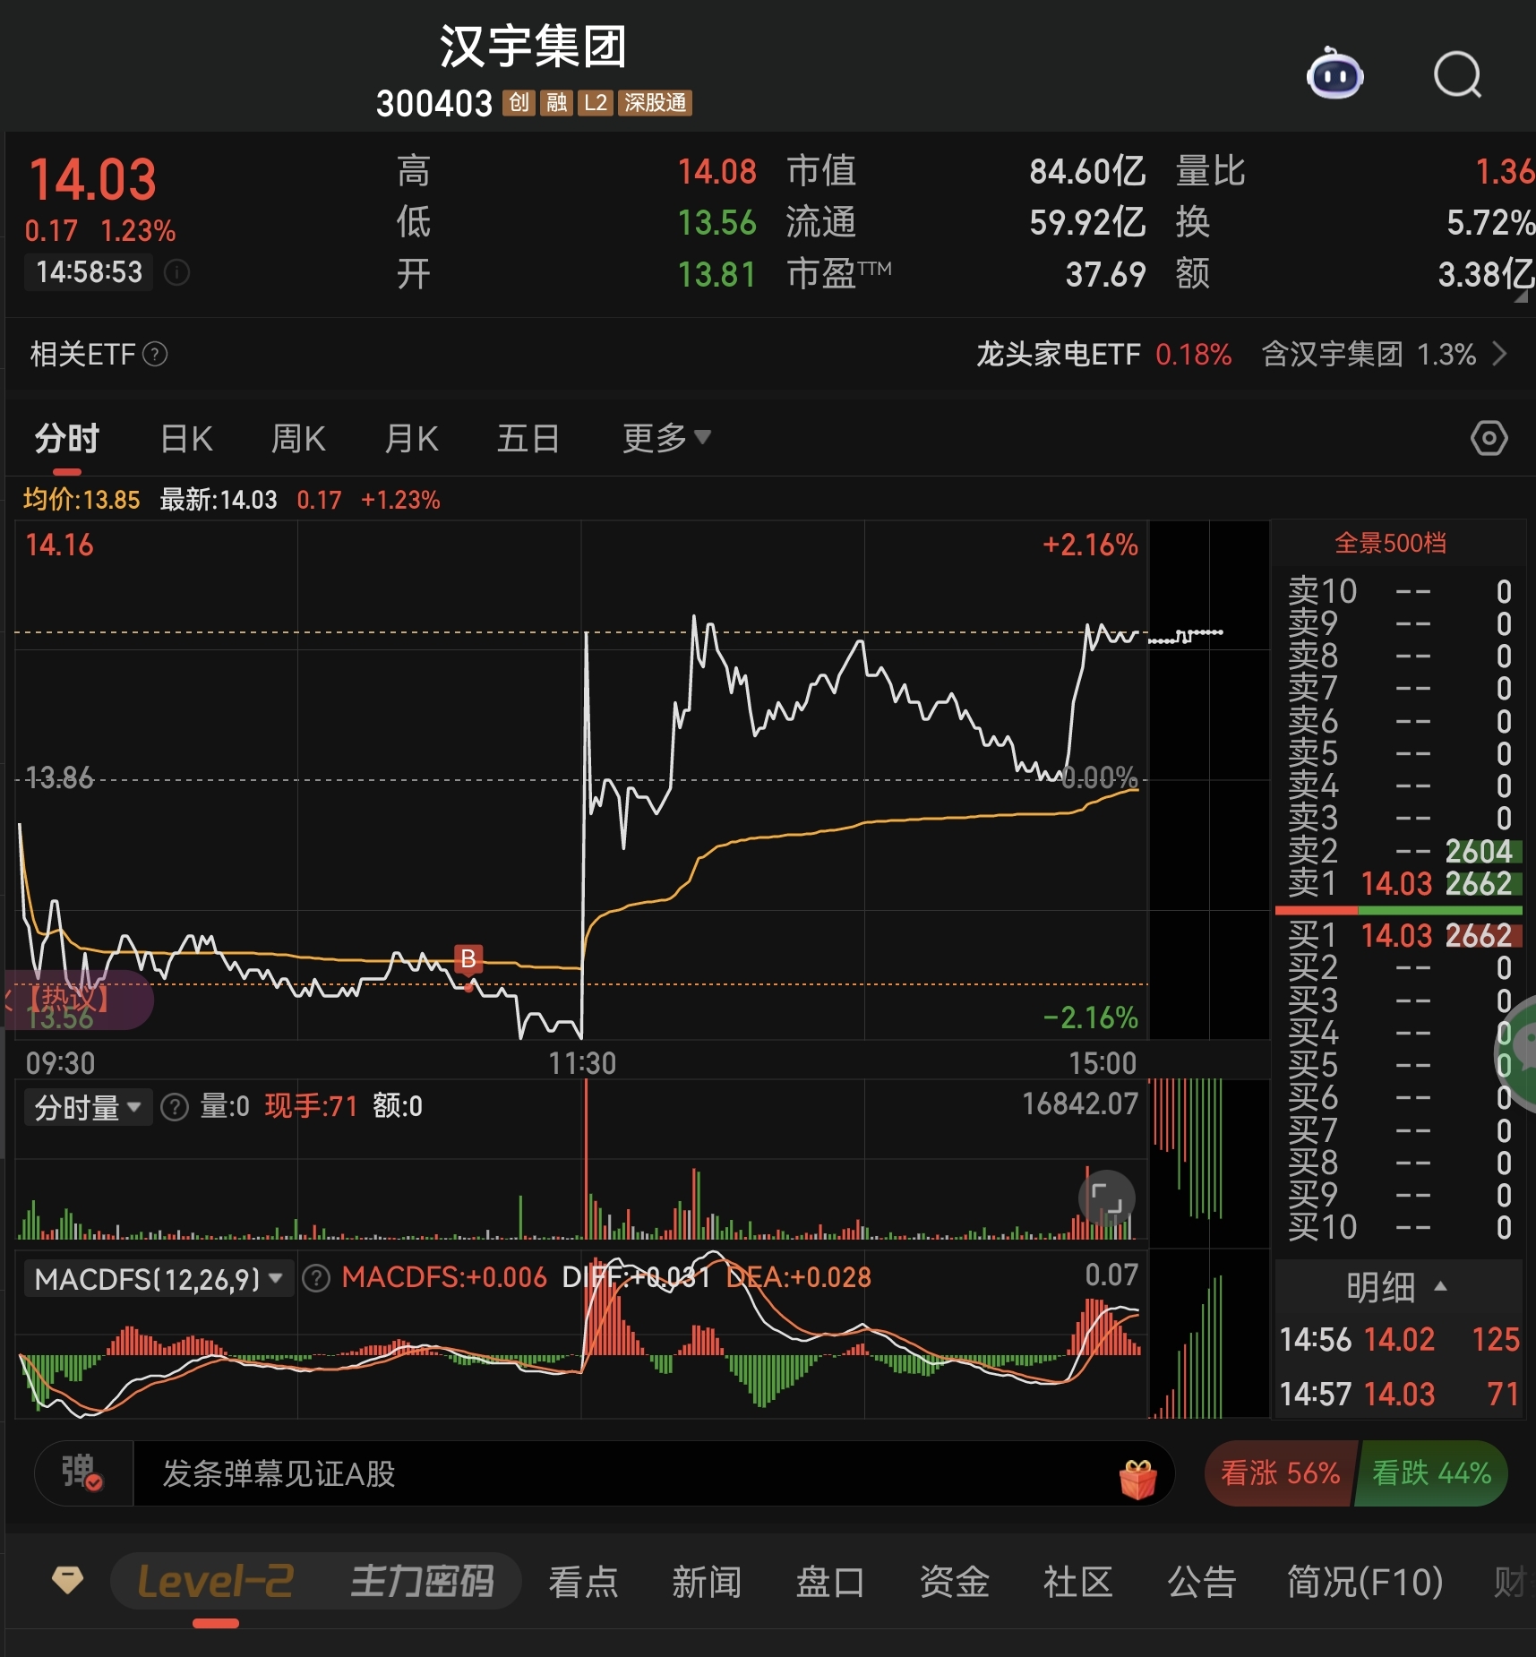This screenshot has width=1536, height=1657.
Task: Tap the large 14.03 current price
Action: pyautogui.click(x=93, y=179)
